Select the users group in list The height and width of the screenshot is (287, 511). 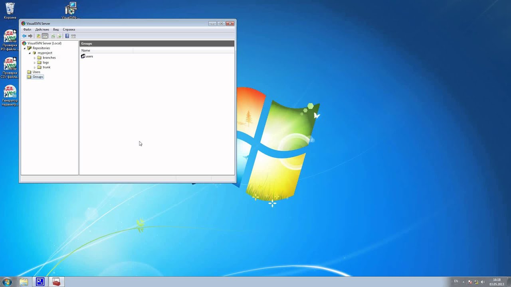(87, 56)
